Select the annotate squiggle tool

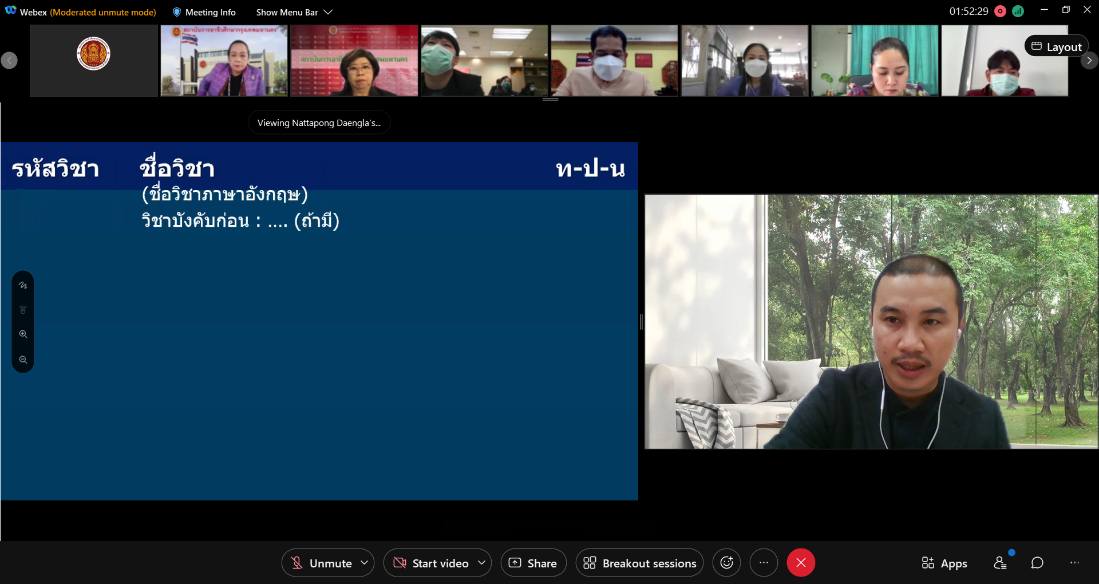tap(23, 285)
